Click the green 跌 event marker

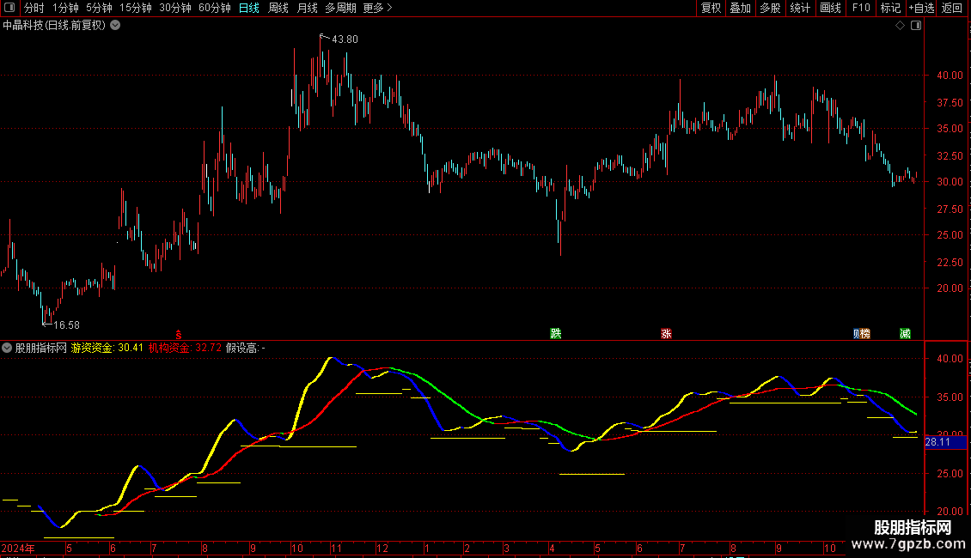[556, 334]
